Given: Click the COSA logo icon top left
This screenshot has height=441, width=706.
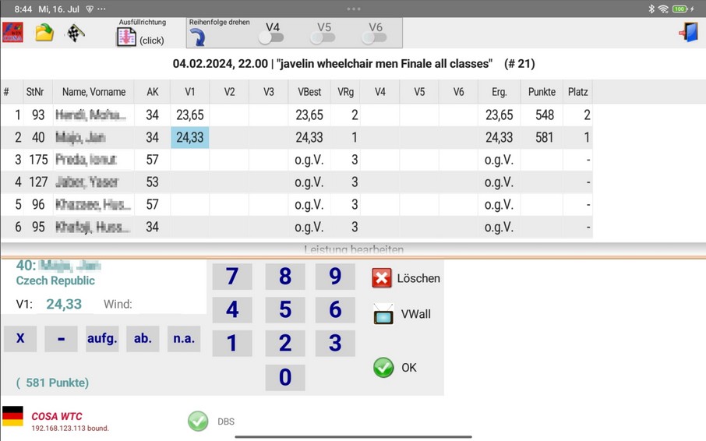Looking at the screenshot, I should click(12, 33).
